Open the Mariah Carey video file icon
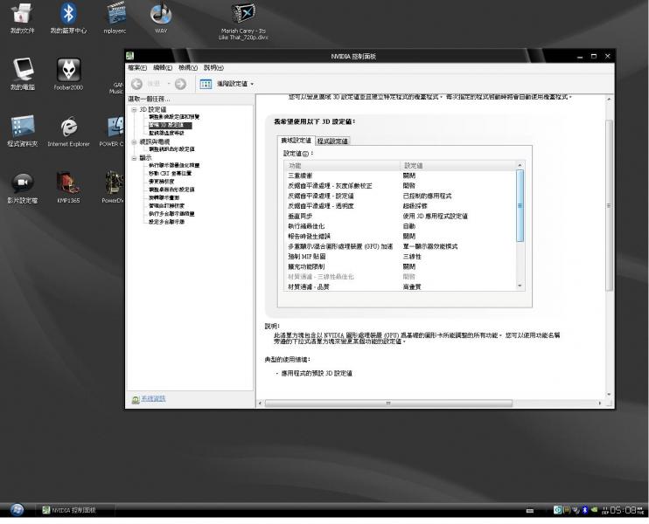This screenshot has height=524, width=649. point(244,14)
